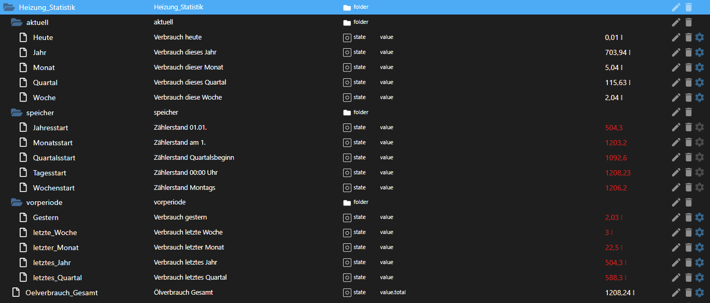
Task: Select the letzter_Monat tree item
Action: [x=56, y=247]
